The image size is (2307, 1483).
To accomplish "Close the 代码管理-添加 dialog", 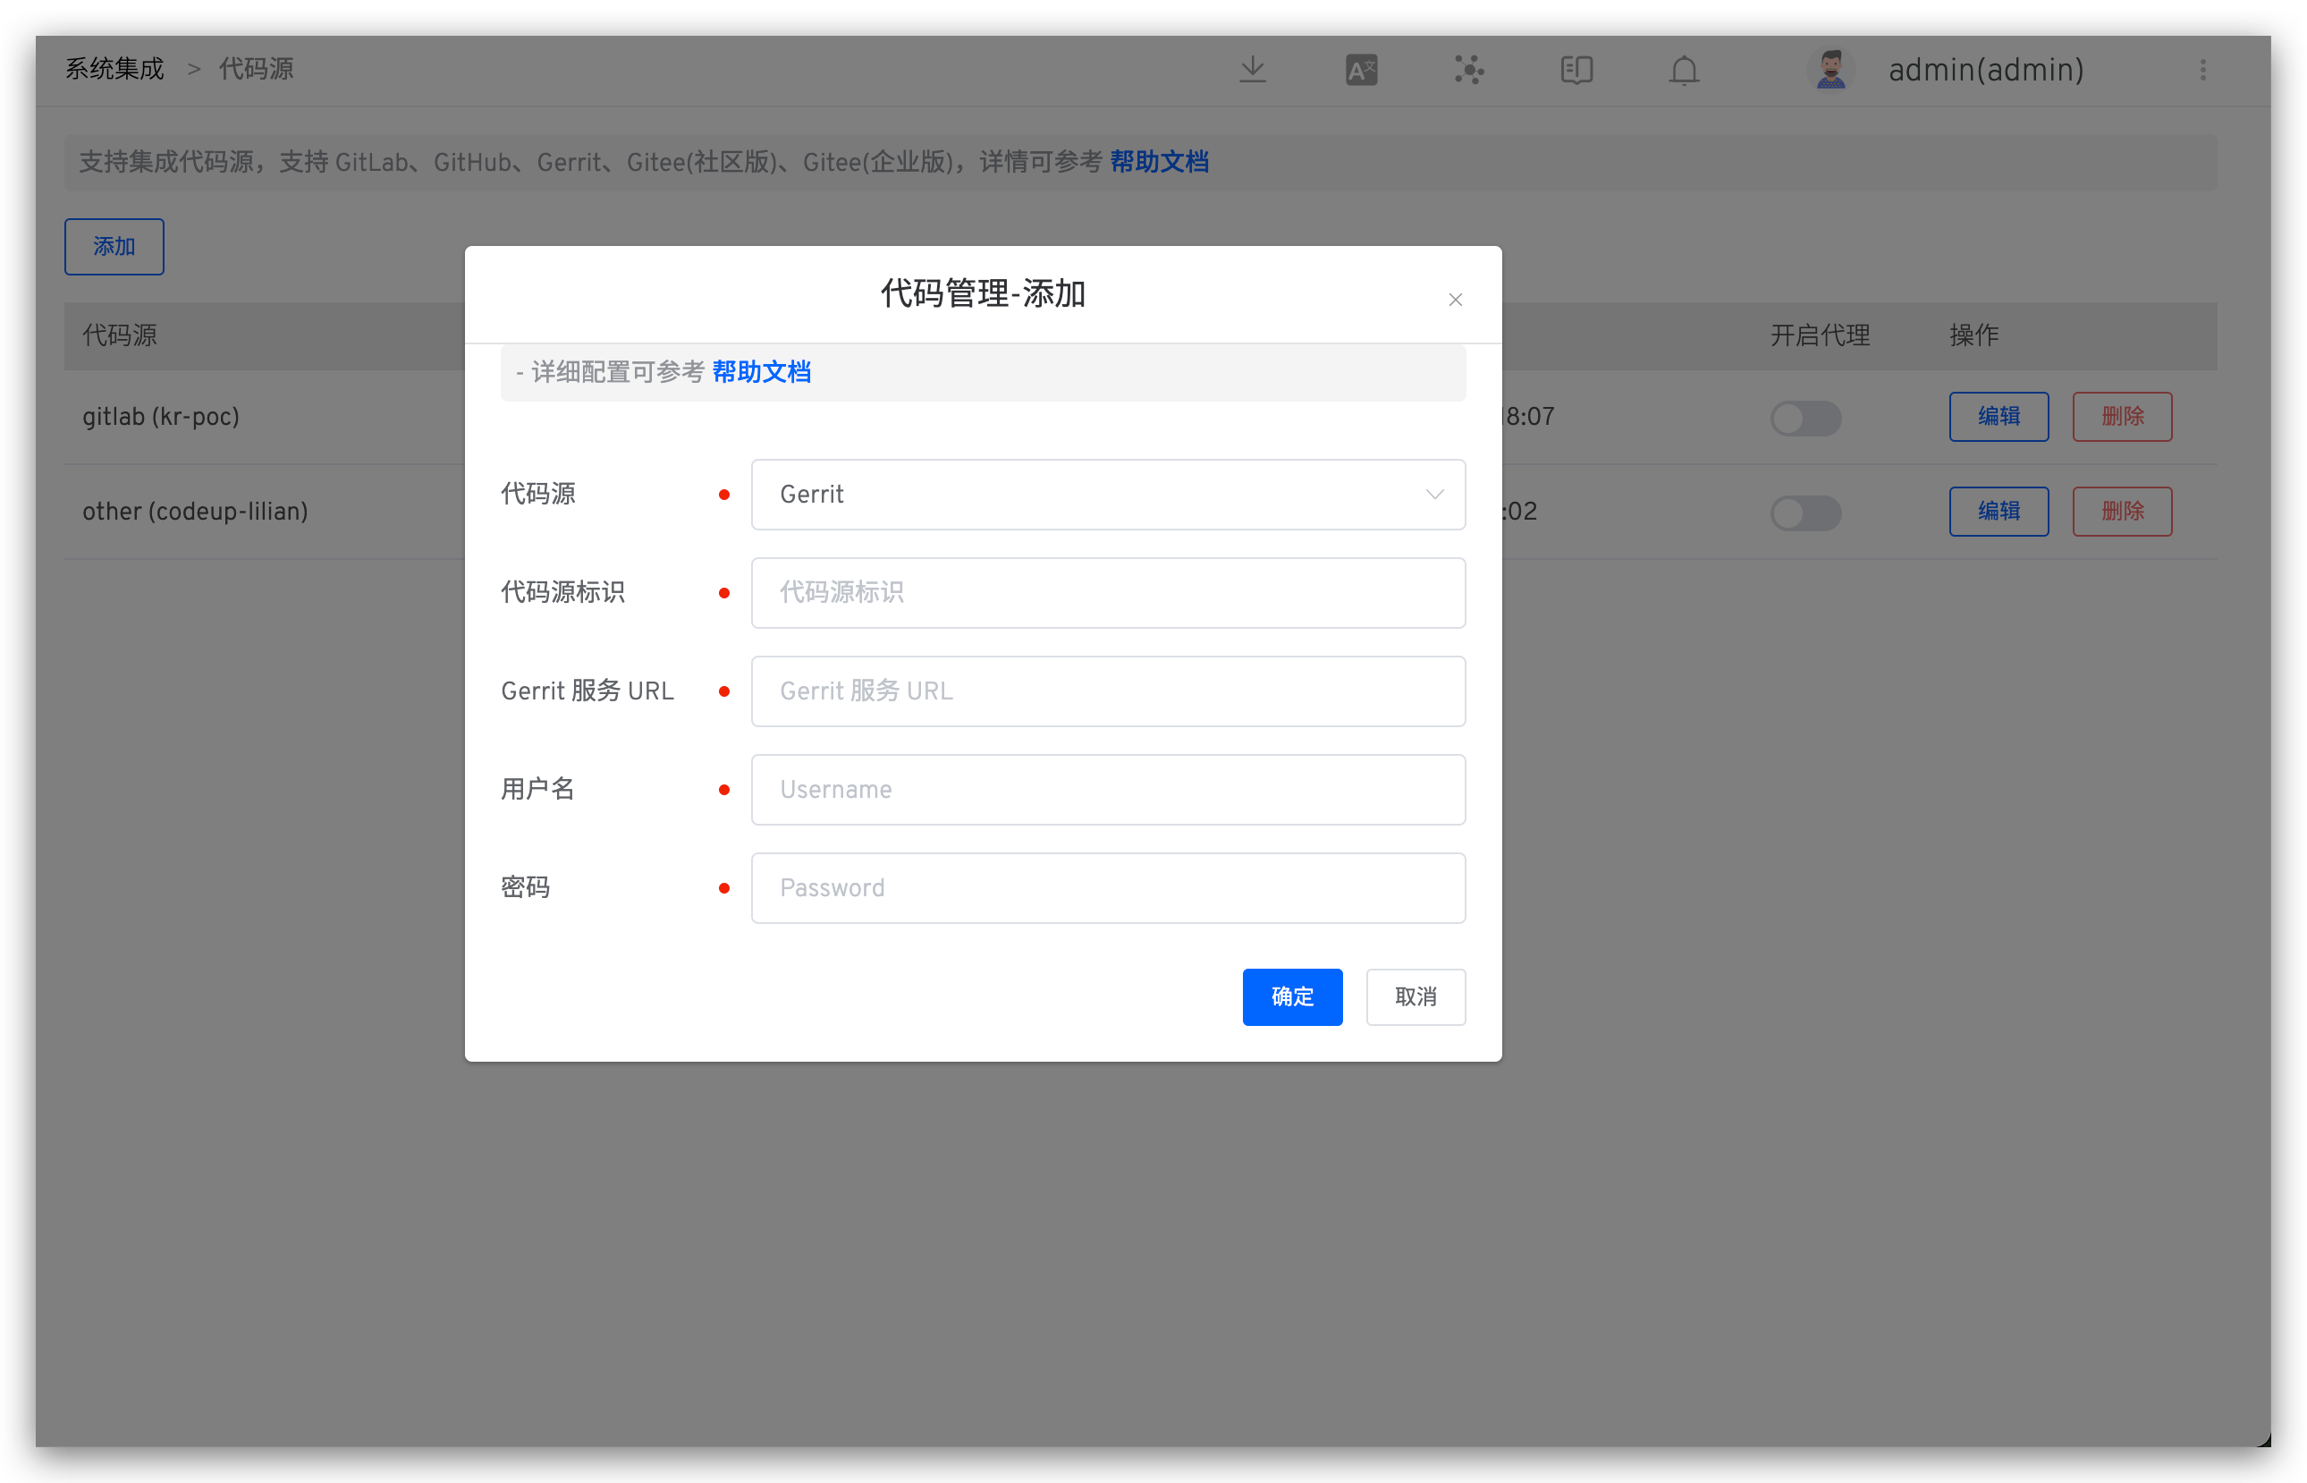I will point(1455,300).
